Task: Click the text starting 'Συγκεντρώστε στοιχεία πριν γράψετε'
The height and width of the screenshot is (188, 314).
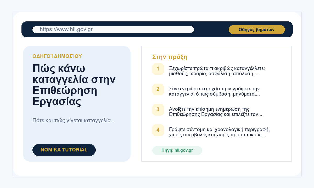Action: [215, 91]
